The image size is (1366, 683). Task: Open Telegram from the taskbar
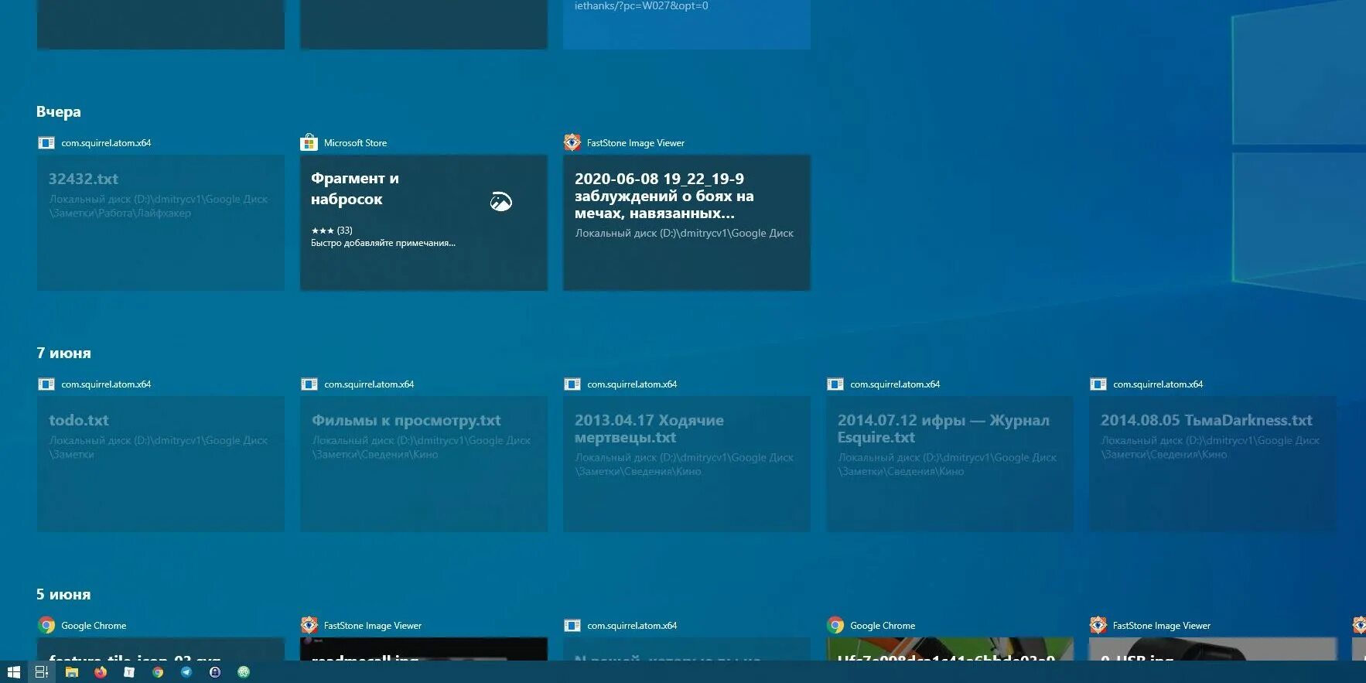click(x=186, y=672)
